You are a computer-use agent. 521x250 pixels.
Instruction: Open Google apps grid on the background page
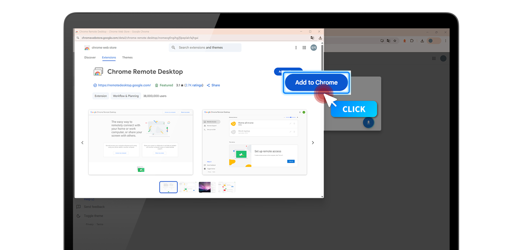[x=434, y=58]
